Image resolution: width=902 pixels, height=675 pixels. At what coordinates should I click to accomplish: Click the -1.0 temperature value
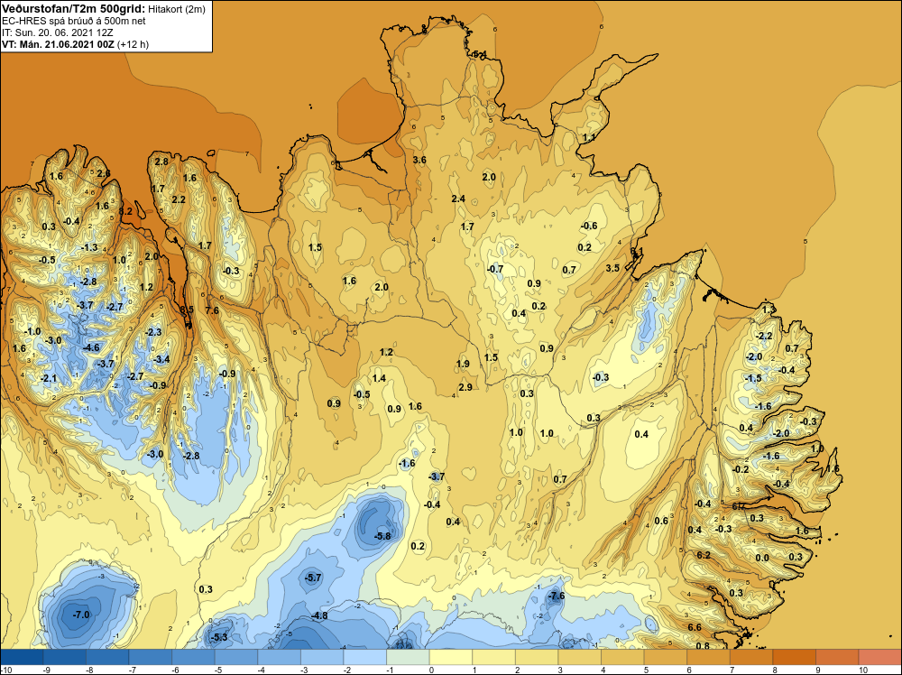pyautogui.click(x=32, y=331)
